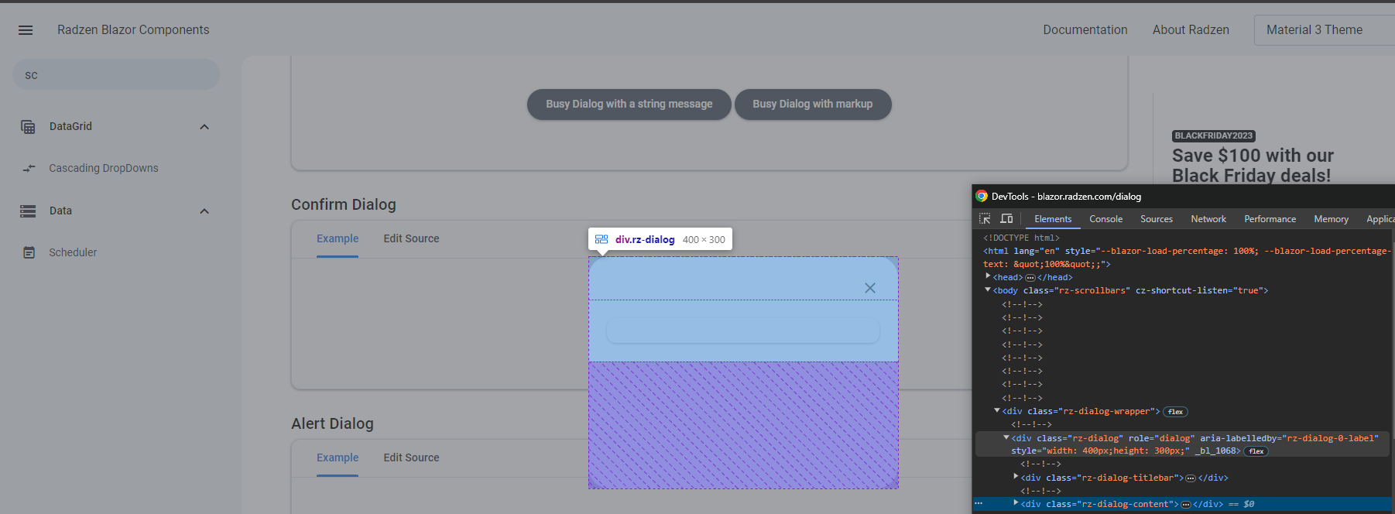Image resolution: width=1395 pixels, height=514 pixels.
Task: Select Alert Dialog Edit Source tab
Action: coord(411,458)
